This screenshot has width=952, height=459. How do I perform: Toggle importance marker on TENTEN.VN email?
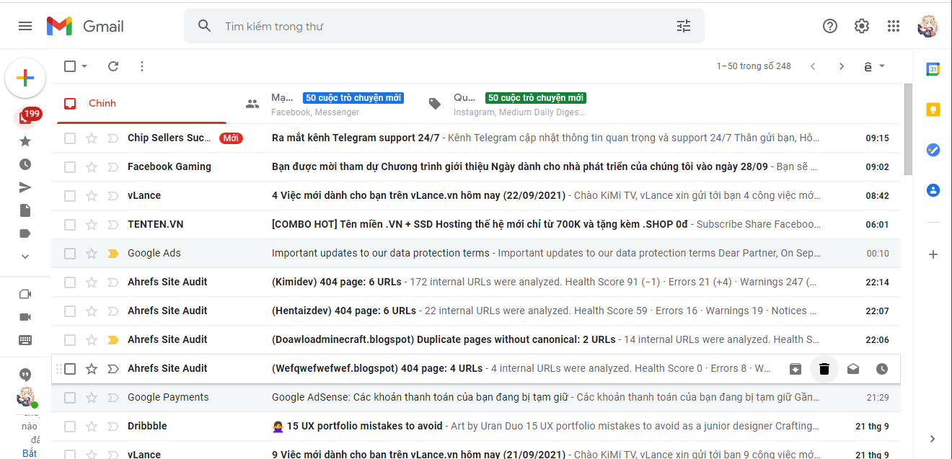coord(113,224)
